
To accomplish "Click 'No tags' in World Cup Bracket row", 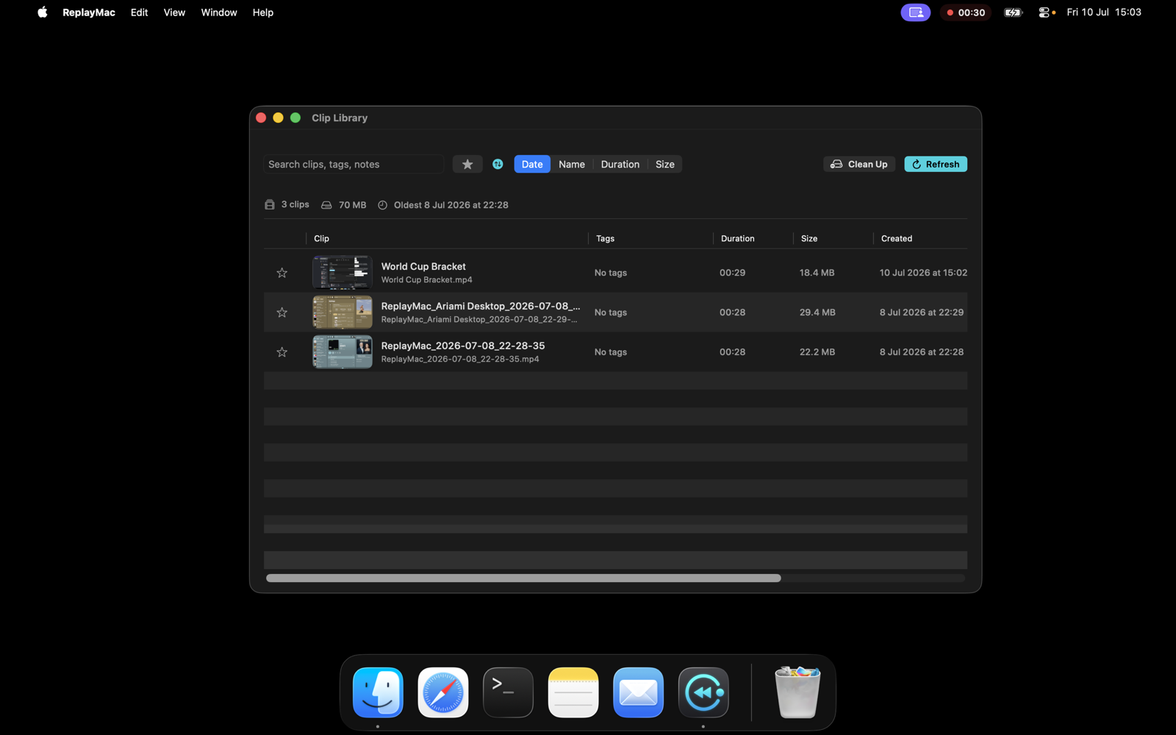I will click(611, 273).
